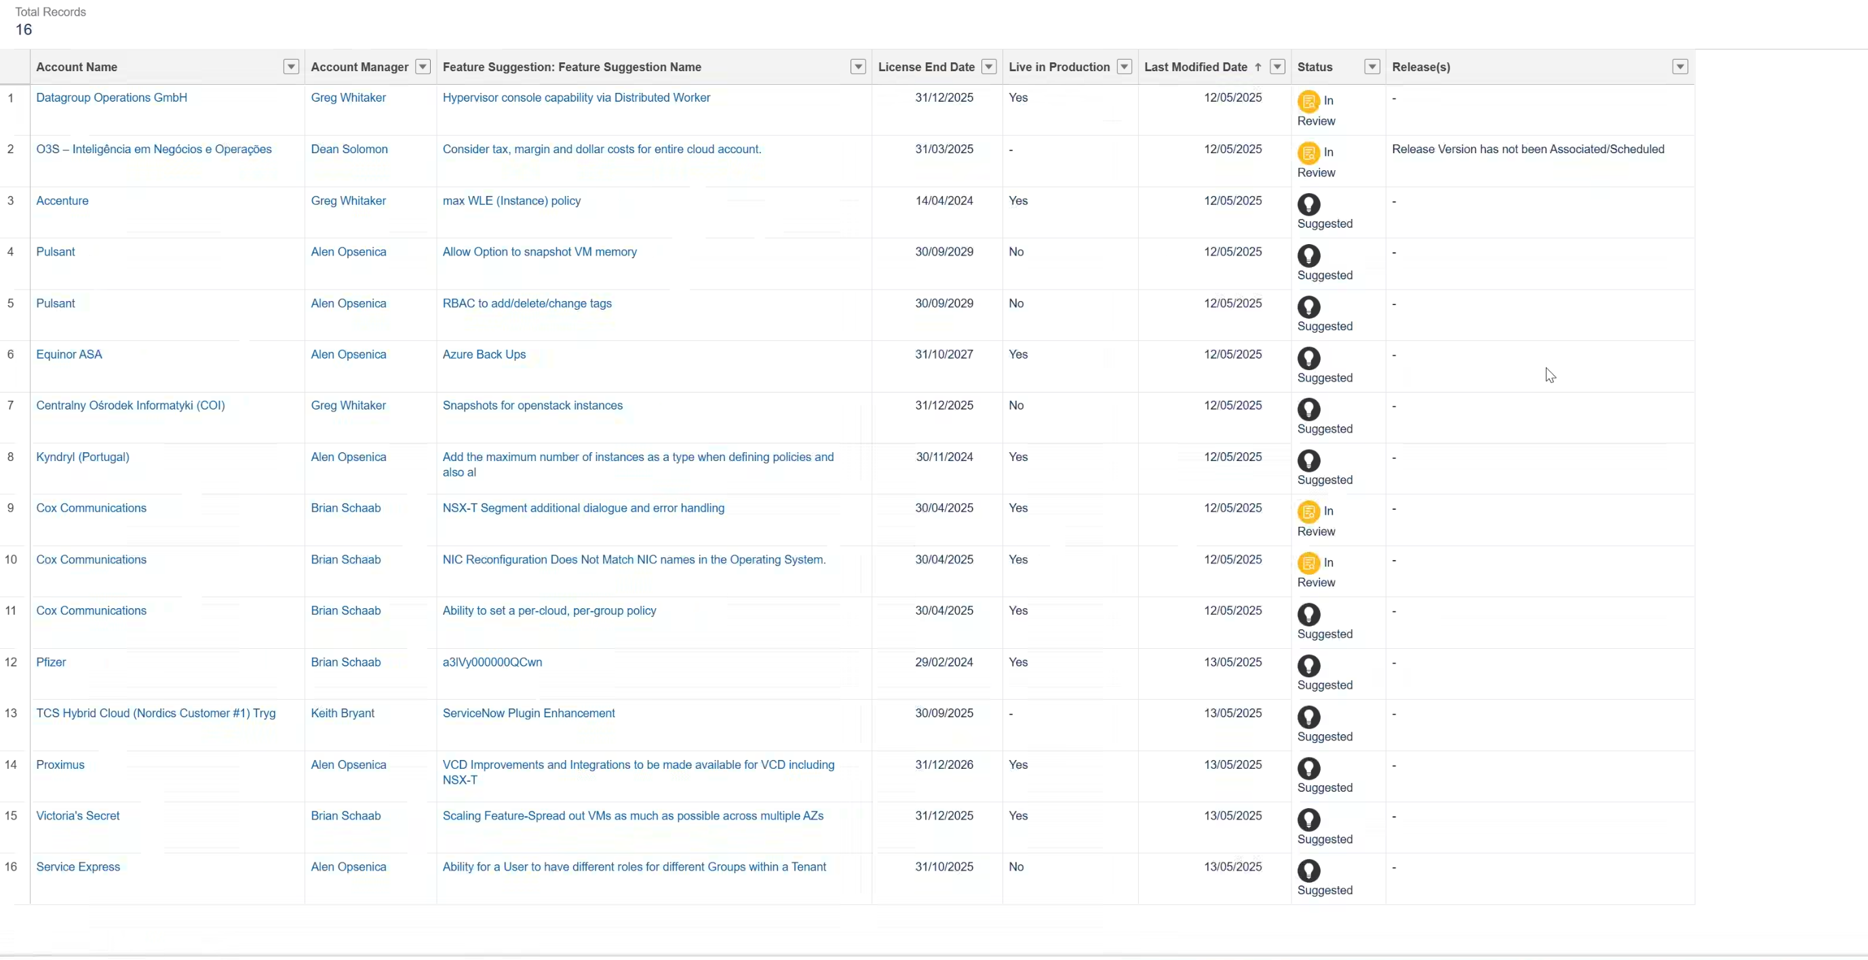Open License End Date column dropdown
Screen dimensions: 1868x960
[988, 66]
